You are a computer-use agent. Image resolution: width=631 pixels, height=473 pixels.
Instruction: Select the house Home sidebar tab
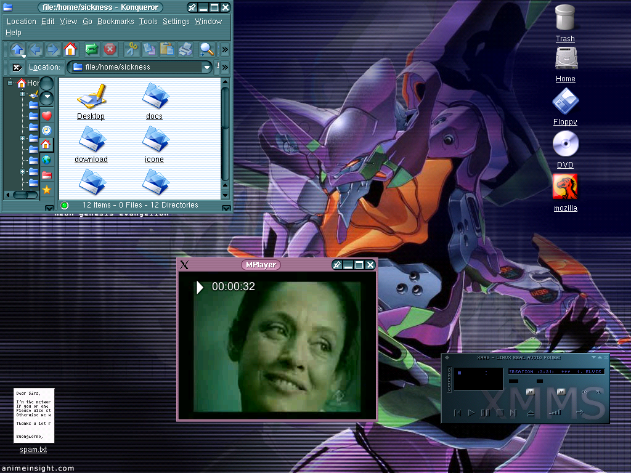tap(46, 144)
